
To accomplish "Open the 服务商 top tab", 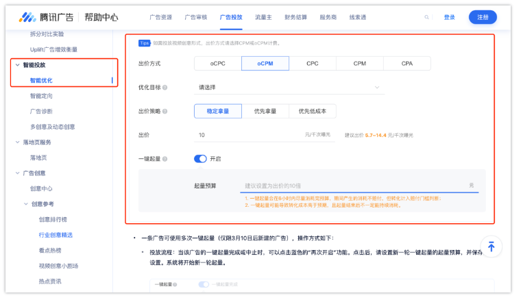I will (328, 17).
